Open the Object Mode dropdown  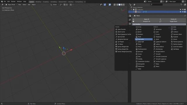tap(11, 5)
